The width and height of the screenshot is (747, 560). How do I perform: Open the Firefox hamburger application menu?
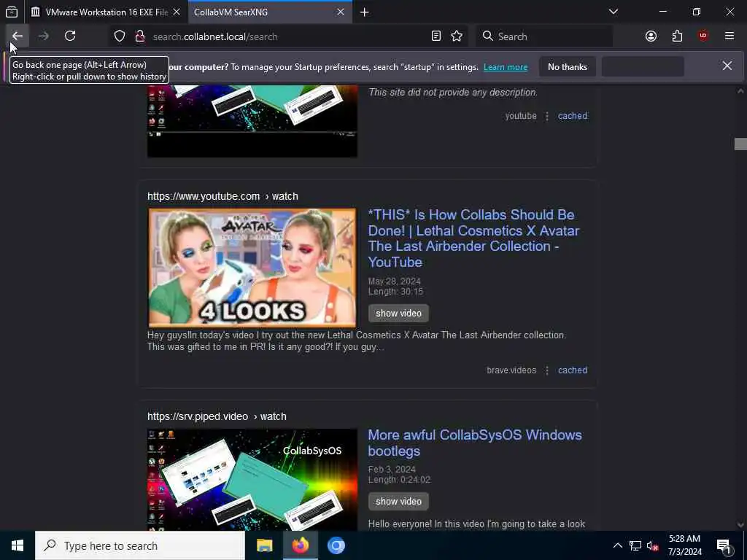coord(729,36)
